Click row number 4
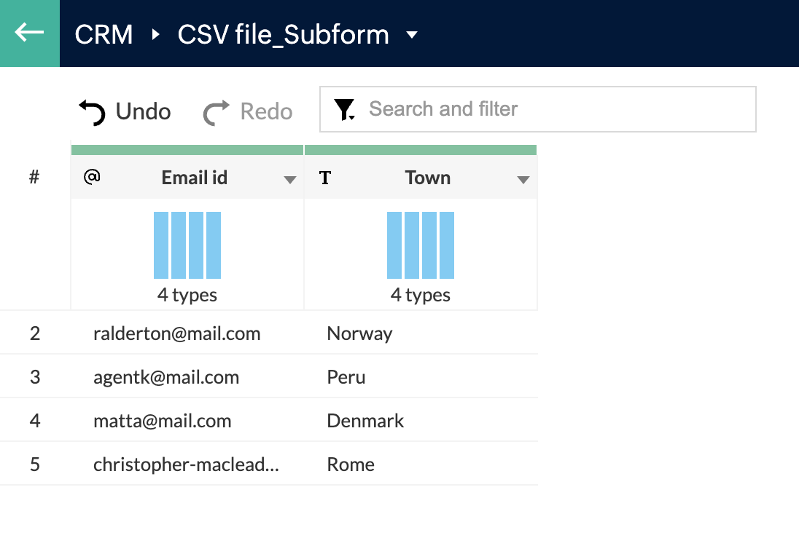 (35, 421)
